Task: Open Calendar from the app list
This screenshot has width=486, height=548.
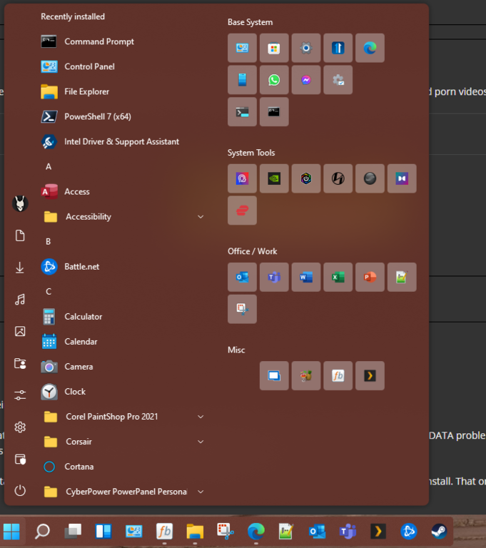Action: click(x=122, y=342)
